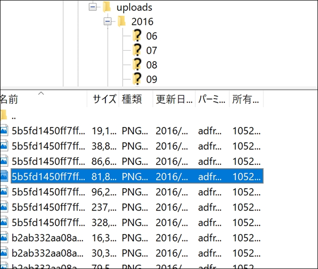
Task: Click the size cell showing 237,...
Action: pyautogui.click(x=104, y=207)
